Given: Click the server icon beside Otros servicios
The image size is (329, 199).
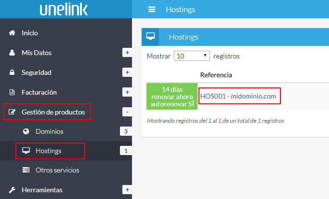Looking at the screenshot, I should point(26,170).
